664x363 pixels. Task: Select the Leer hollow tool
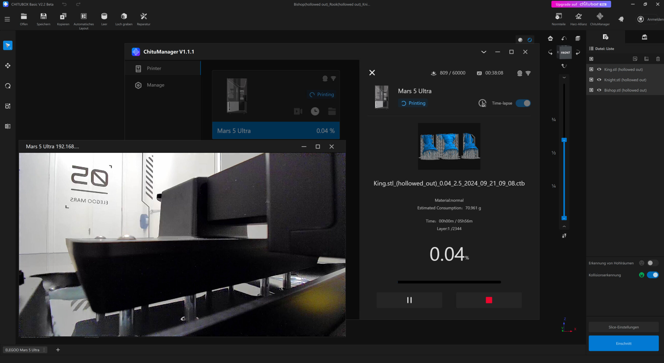click(x=104, y=19)
